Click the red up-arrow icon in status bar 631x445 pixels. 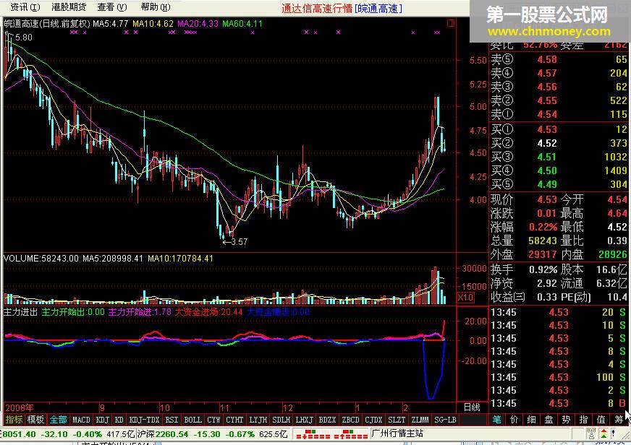tap(604, 433)
